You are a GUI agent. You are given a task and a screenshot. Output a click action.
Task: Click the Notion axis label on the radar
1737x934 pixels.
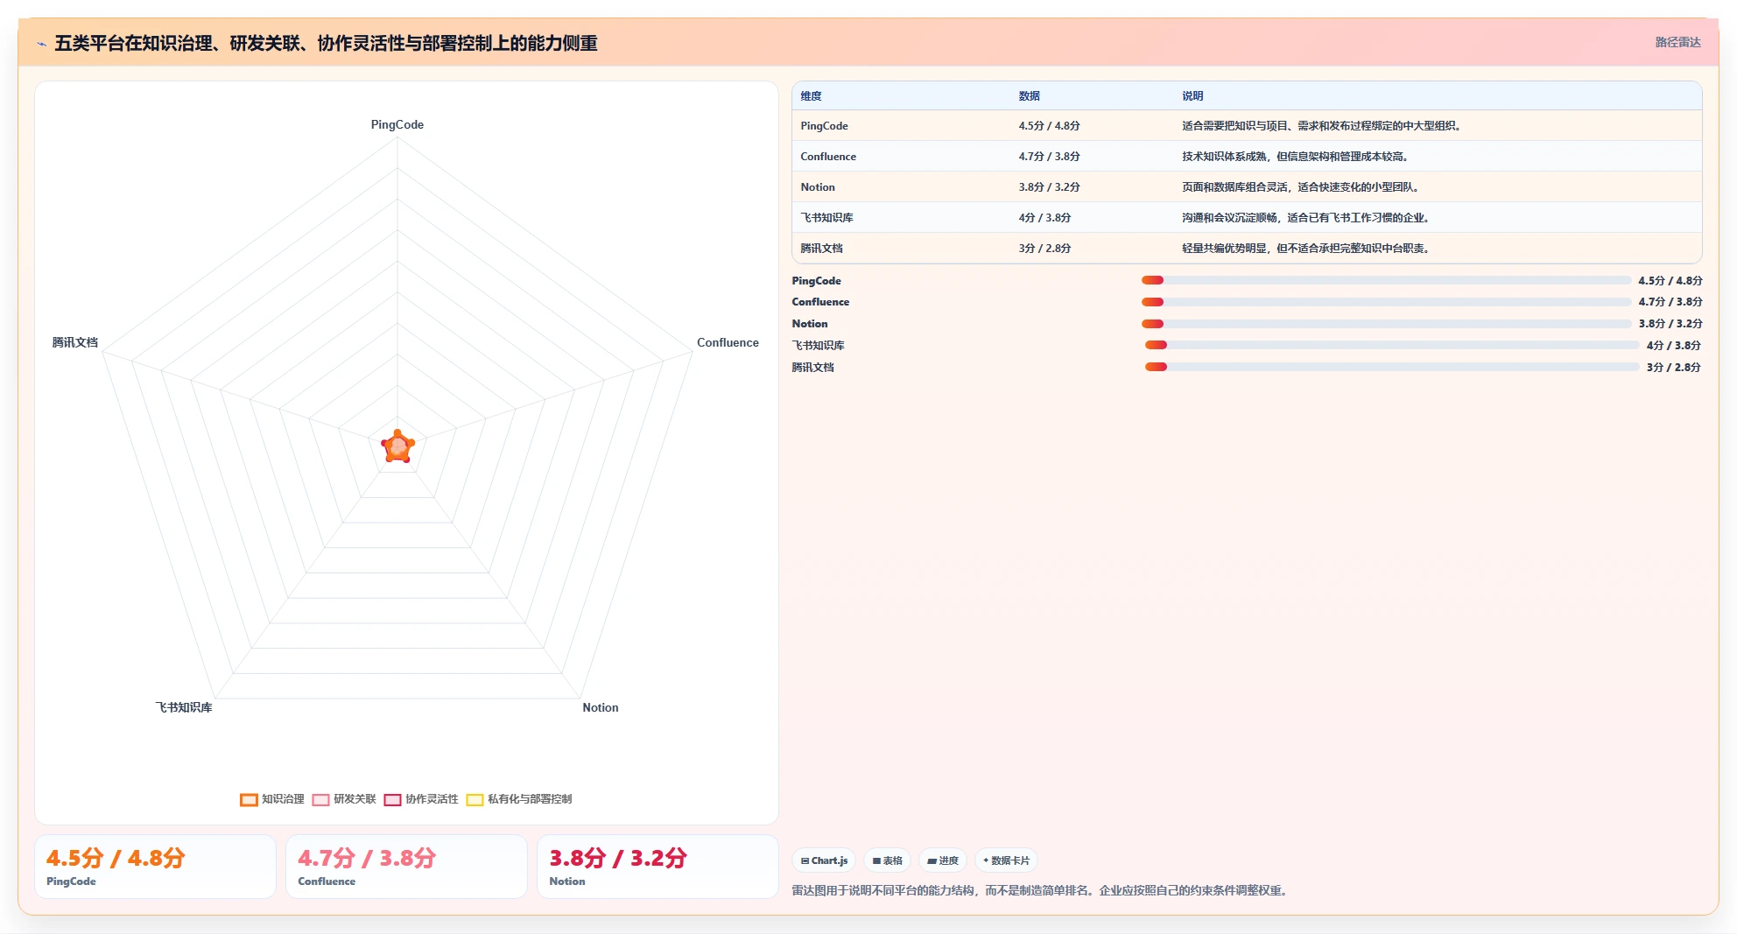click(x=601, y=707)
